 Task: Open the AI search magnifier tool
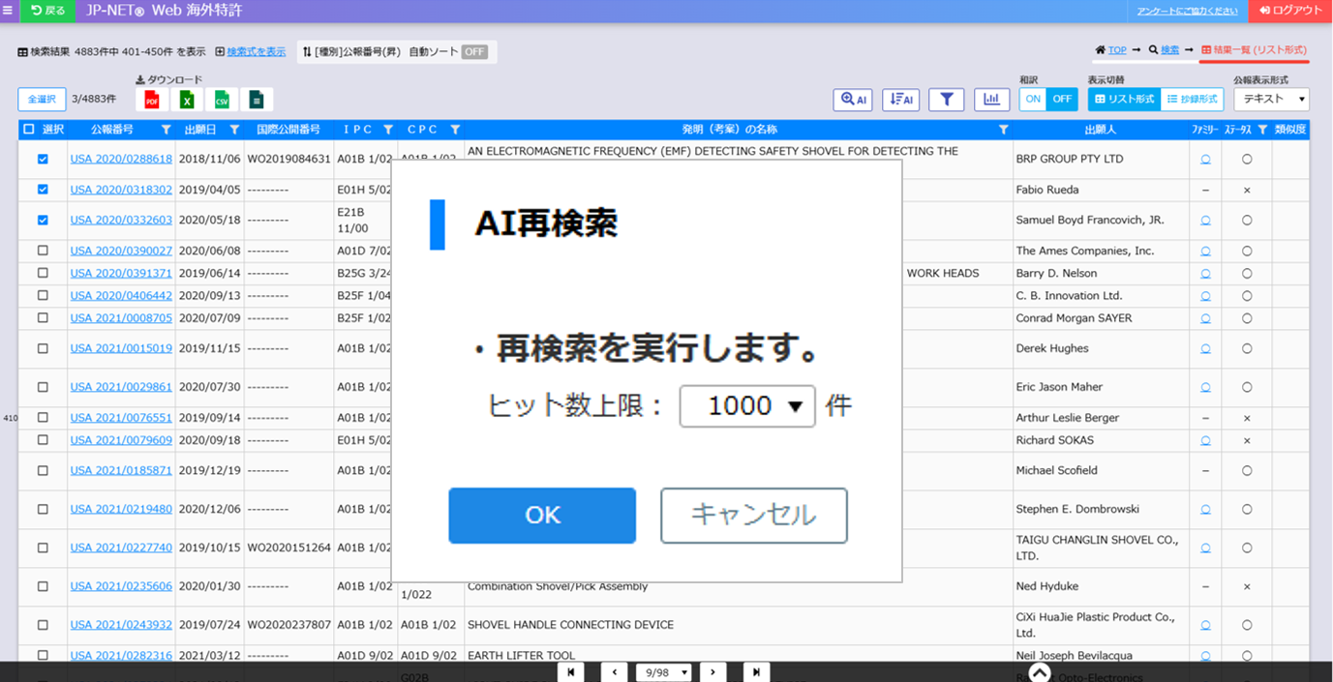point(853,99)
